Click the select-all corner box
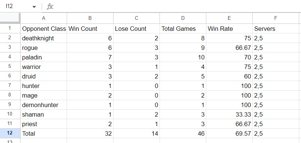The width and height of the screenshot is (301, 143). click(x=10, y=18)
